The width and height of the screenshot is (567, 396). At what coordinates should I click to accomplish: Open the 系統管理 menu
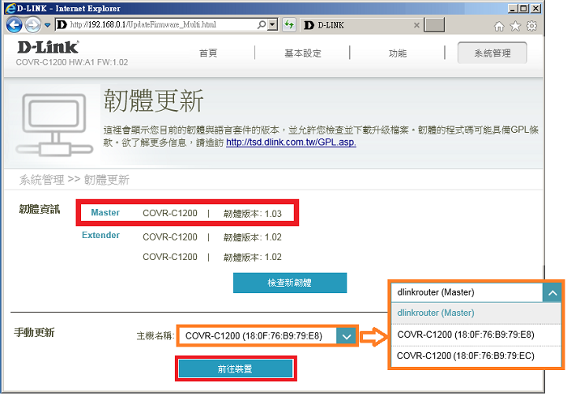click(492, 53)
